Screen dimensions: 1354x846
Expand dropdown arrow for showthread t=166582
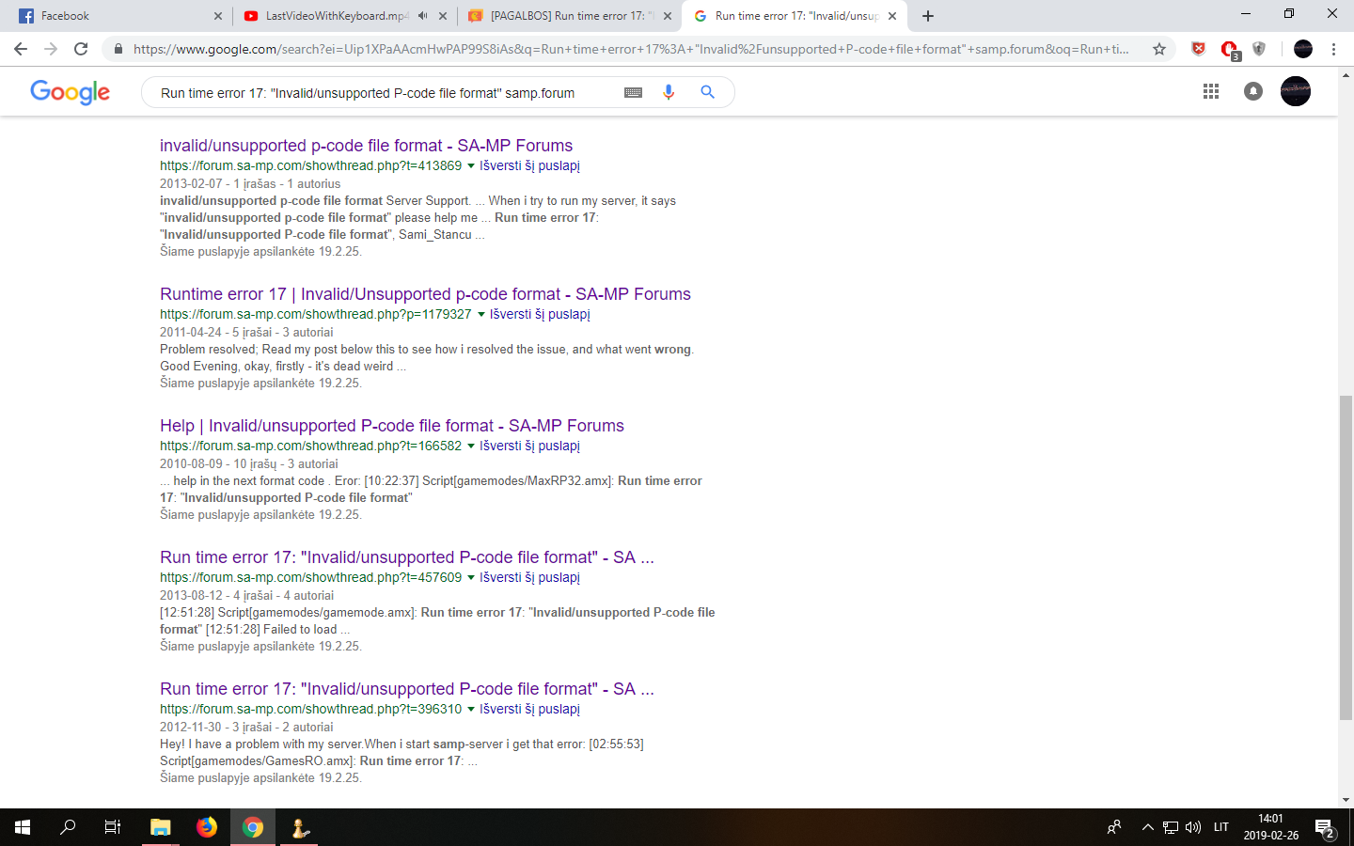[x=471, y=446]
